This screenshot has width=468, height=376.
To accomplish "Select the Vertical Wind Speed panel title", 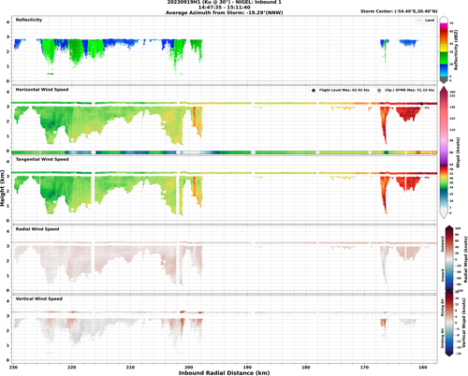I will point(39,299).
